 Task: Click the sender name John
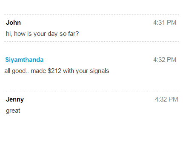pos(13,23)
